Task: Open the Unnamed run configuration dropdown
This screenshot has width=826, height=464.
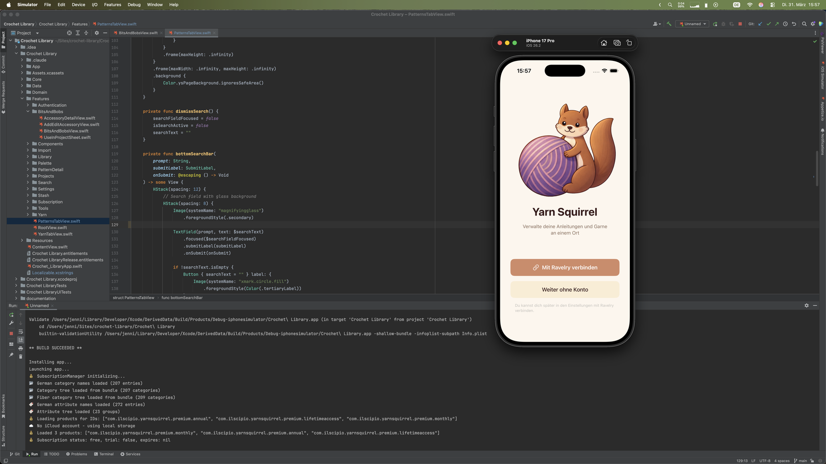Action: (x=693, y=24)
